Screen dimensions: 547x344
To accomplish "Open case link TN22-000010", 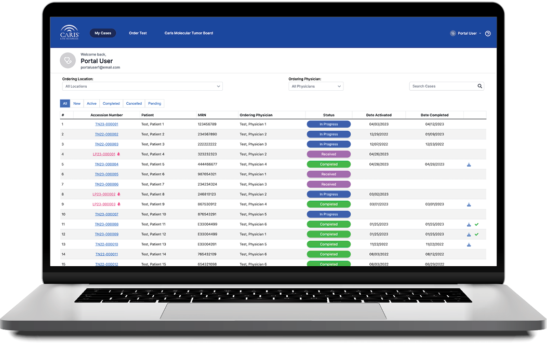I will [106, 244].
